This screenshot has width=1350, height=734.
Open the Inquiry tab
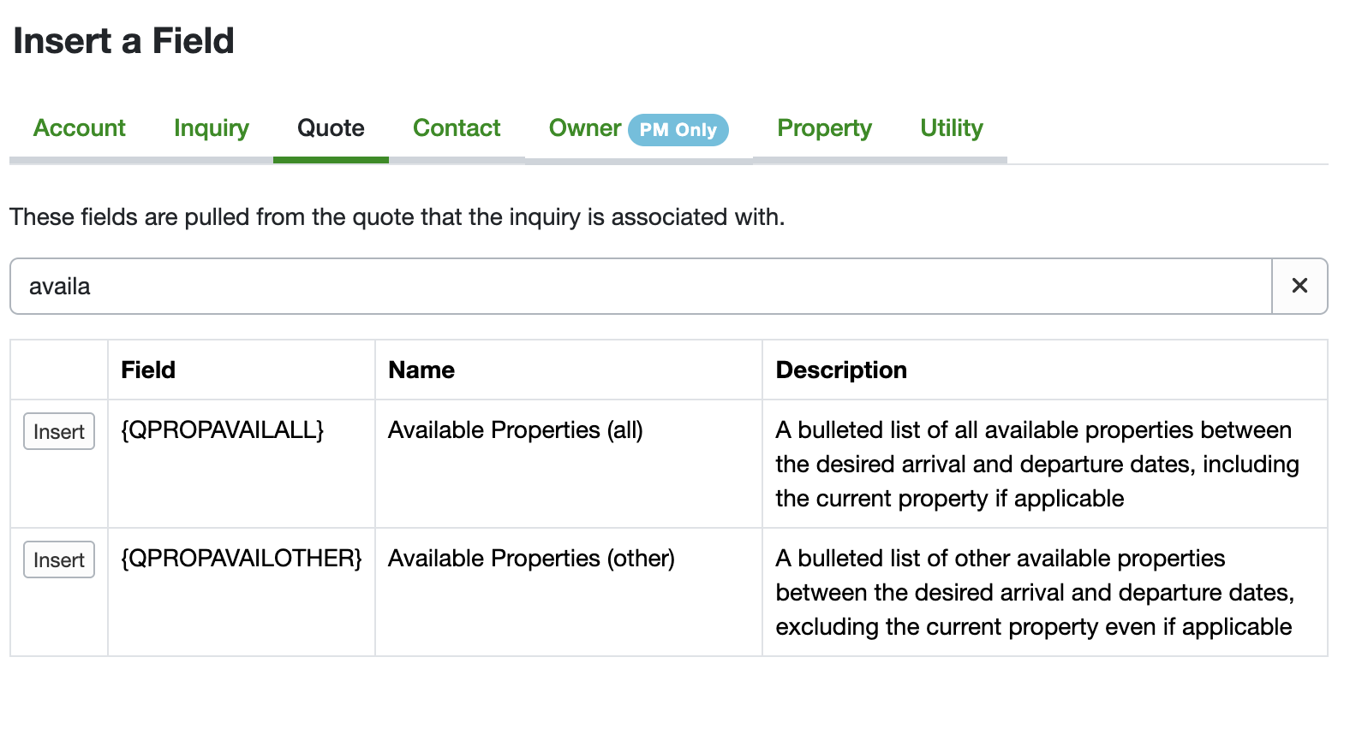(211, 128)
